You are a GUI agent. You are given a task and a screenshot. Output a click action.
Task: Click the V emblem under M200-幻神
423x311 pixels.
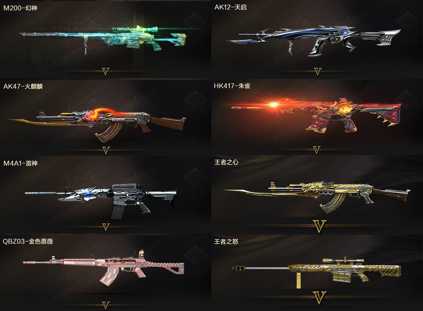(106, 72)
